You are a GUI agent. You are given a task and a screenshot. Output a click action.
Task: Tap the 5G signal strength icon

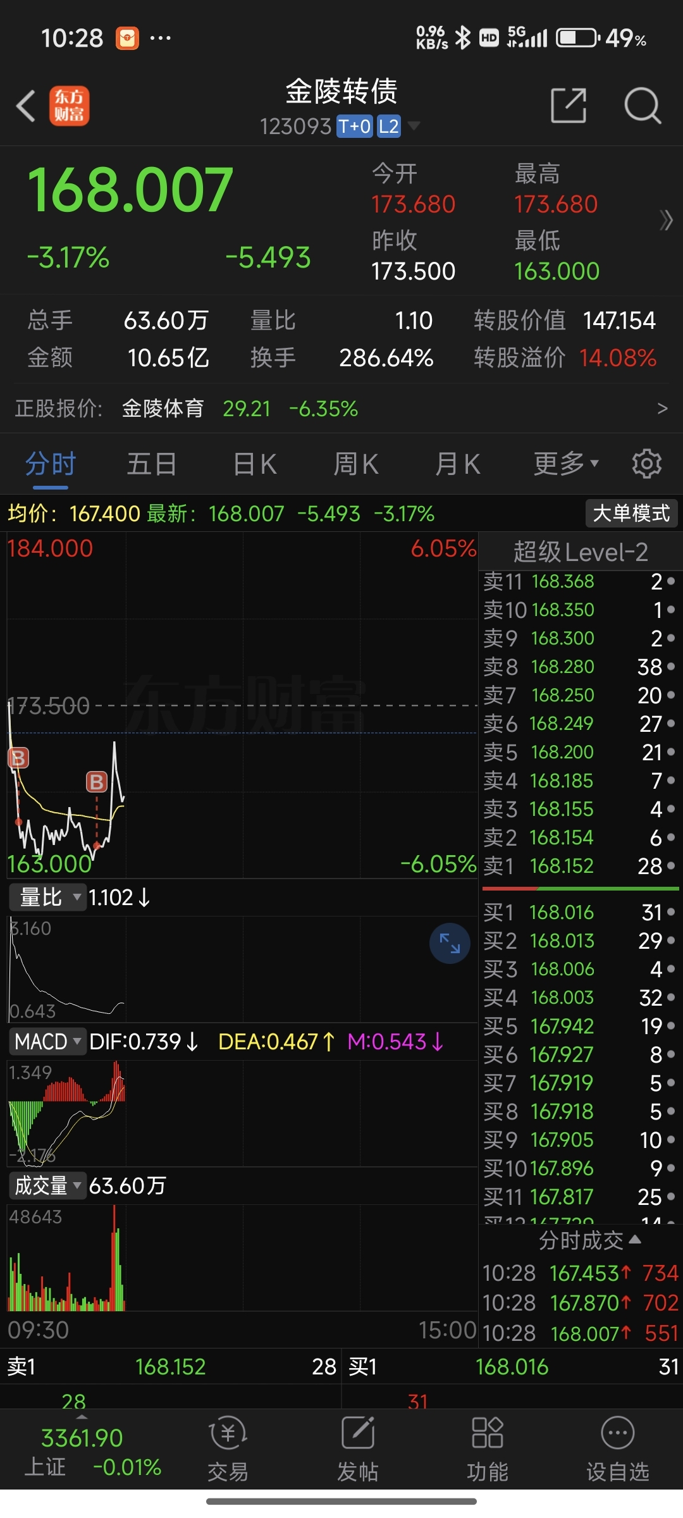[x=527, y=37]
